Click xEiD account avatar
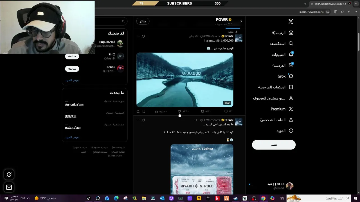Viewport: 360px width, 202px height. click(x=290, y=186)
